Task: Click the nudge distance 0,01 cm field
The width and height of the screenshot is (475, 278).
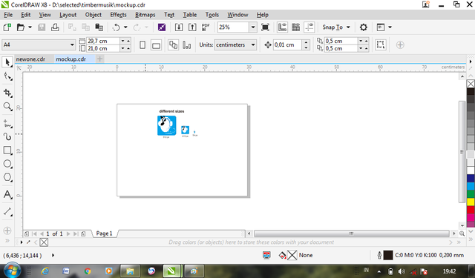Action: [x=286, y=44]
